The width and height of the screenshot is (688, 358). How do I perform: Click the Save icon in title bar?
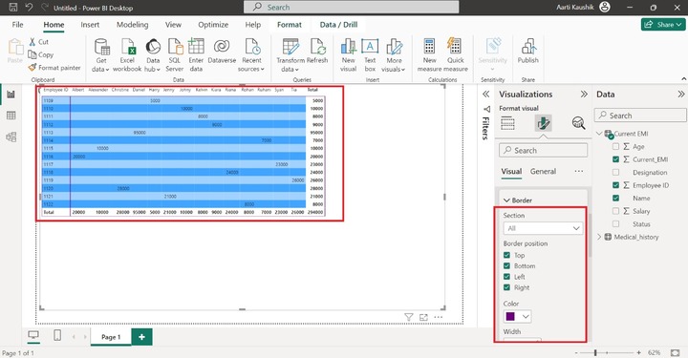tap(13, 7)
